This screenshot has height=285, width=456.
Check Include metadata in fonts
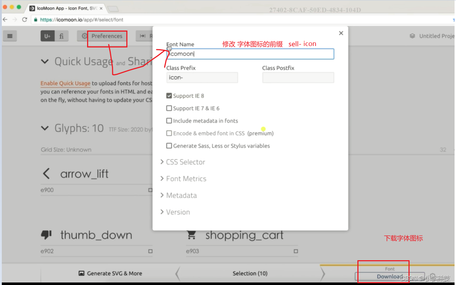click(x=169, y=121)
